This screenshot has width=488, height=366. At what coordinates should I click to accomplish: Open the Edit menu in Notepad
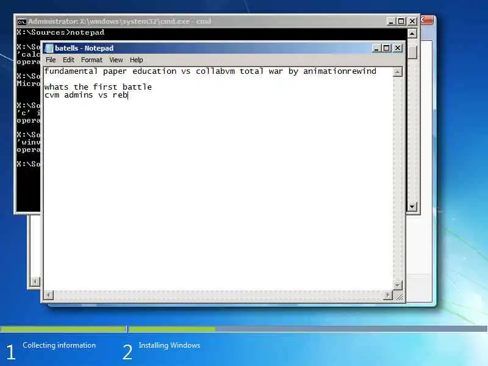[x=68, y=60]
